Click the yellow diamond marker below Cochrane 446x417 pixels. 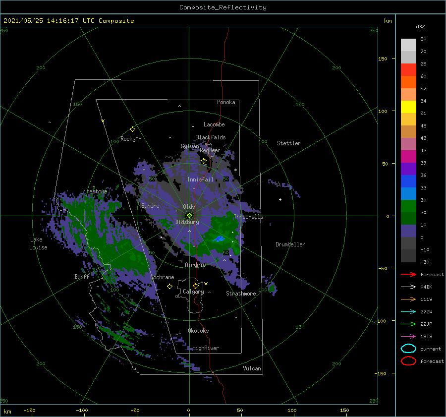[x=170, y=287]
